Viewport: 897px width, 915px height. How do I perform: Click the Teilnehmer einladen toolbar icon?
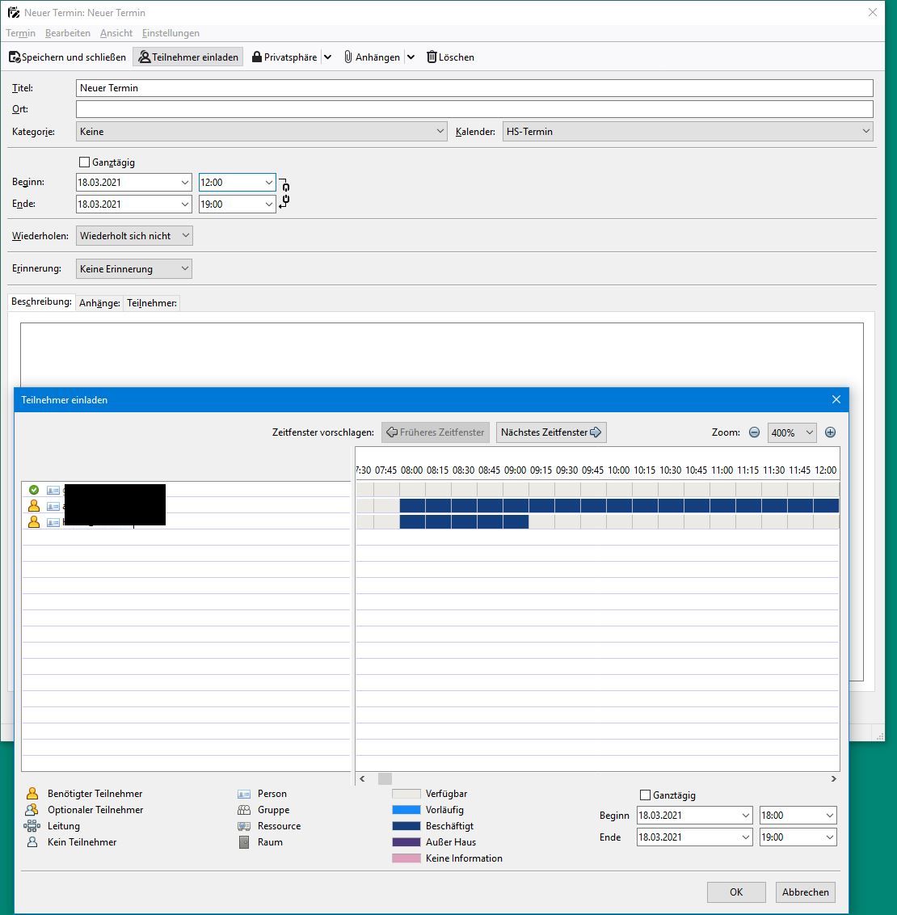tap(145, 57)
